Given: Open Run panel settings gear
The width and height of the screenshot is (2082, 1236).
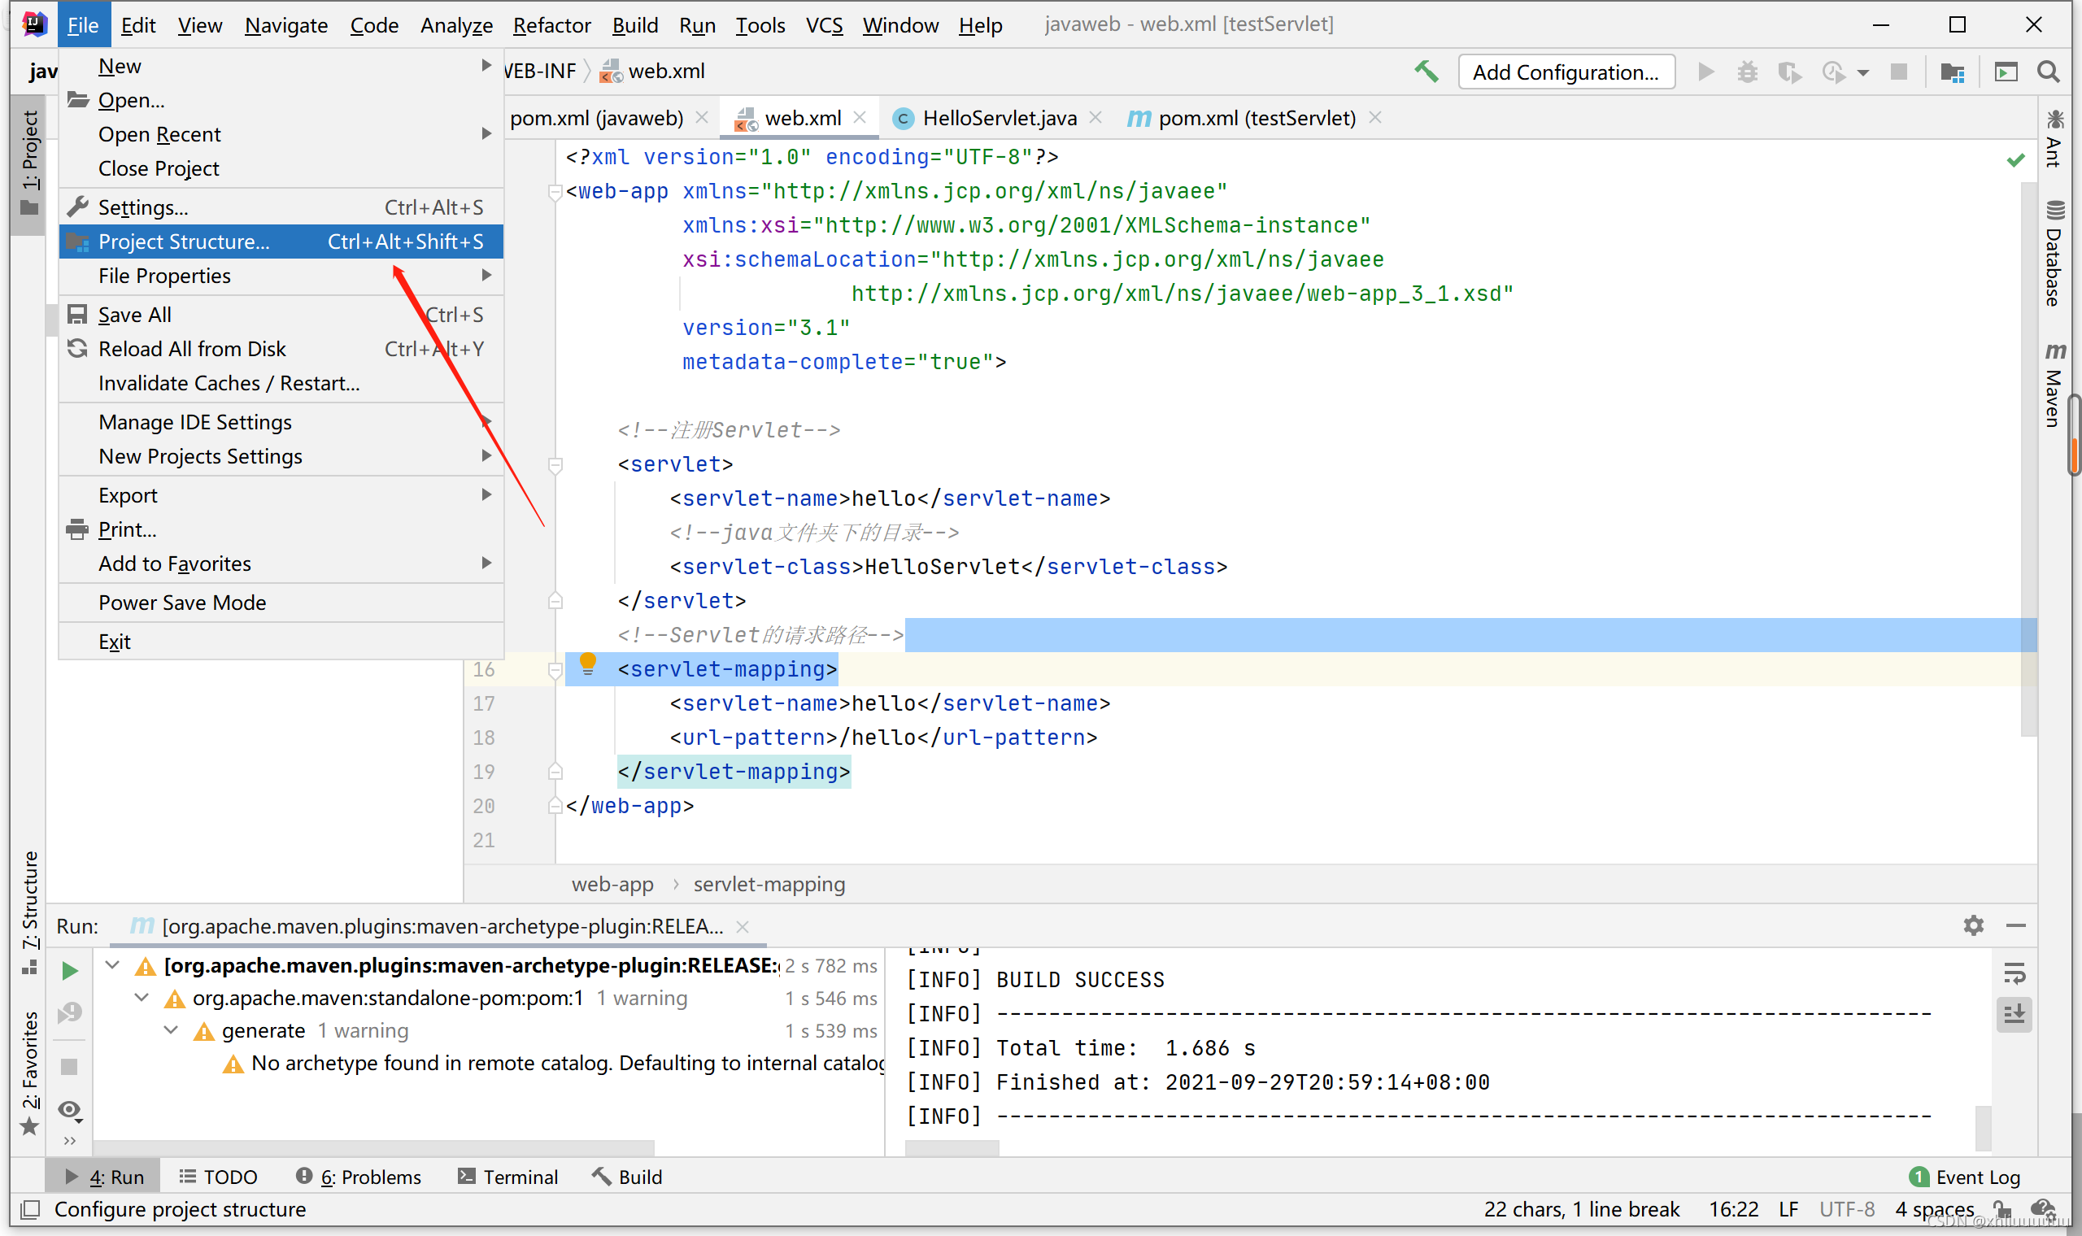Looking at the screenshot, I should tap(1973, 925).
